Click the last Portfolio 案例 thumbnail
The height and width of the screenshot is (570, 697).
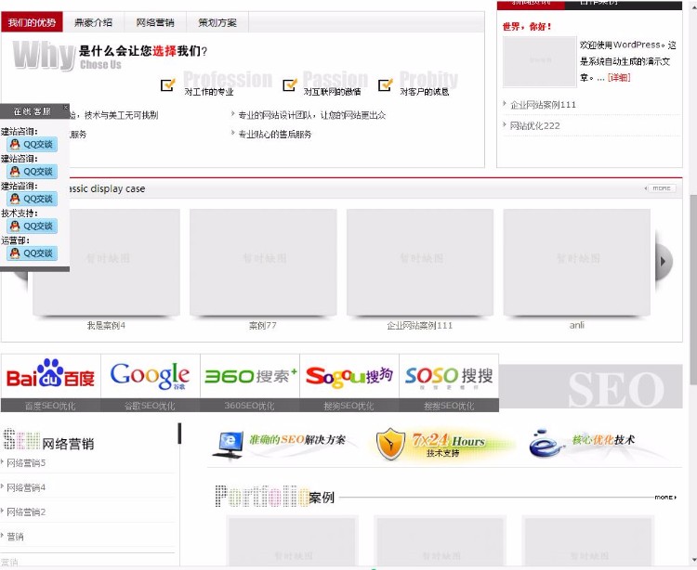tap(587, 542)
